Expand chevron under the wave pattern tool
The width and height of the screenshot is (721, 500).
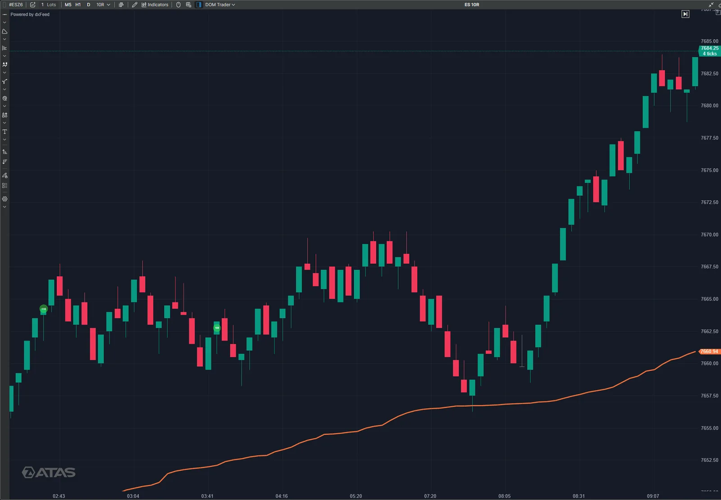pyautogui.click(x=5, y=73)
